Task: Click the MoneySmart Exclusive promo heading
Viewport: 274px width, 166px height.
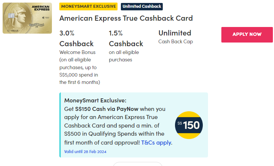Action: pos(95,101)
